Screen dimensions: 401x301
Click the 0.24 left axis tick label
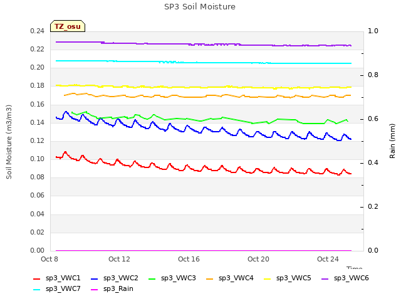[38, 31]
